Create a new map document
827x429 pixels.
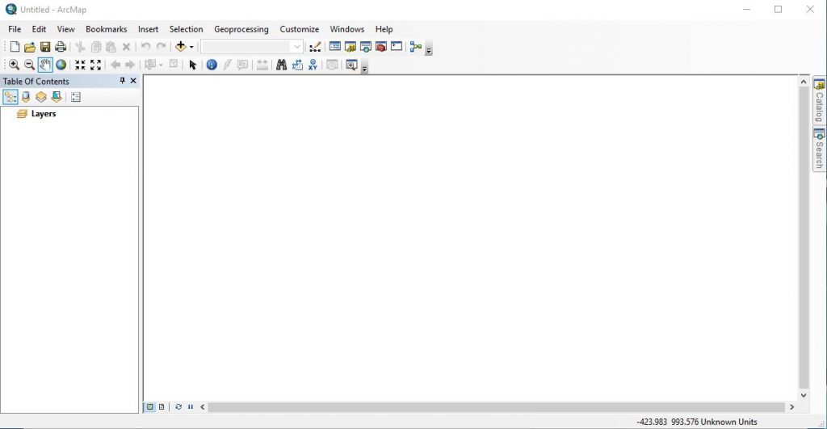coord(15,47)
